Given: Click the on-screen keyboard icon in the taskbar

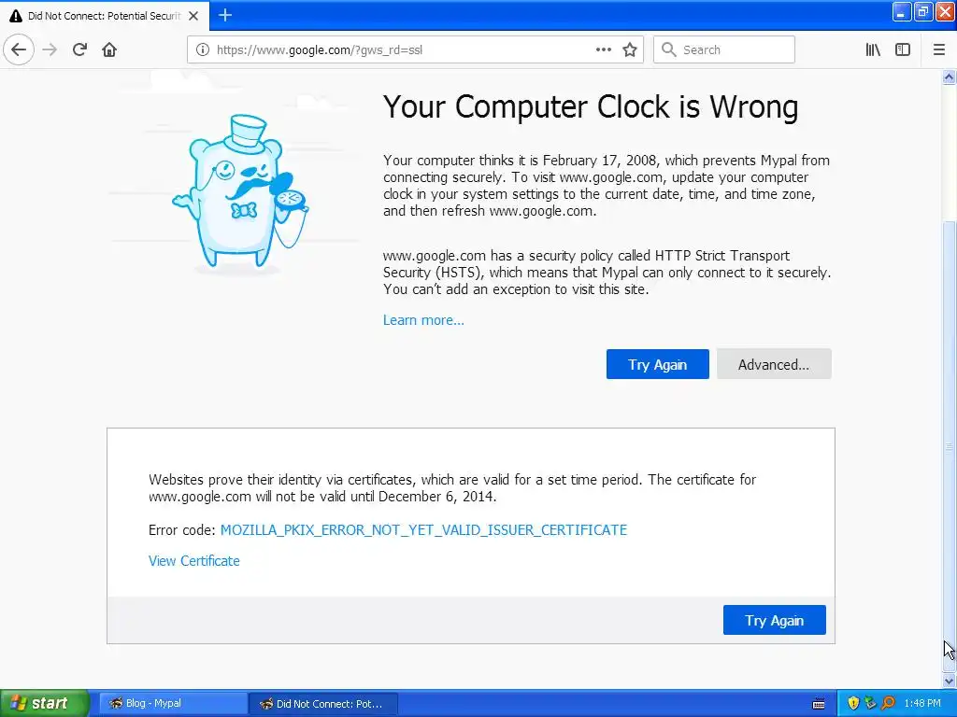Looking at the screenshot, I should pyautogui.click(x=819, y=704).
